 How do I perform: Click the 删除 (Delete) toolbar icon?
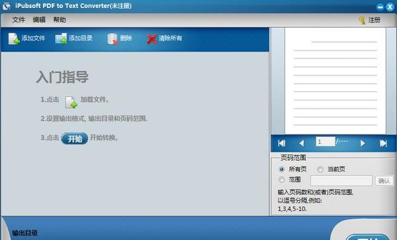(x=112, y=39)
